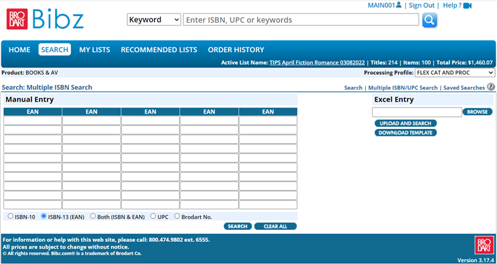This screenshot has height=264, width=497.
Task: Click the blue magnifier search icon
Action: coord(429,20)
